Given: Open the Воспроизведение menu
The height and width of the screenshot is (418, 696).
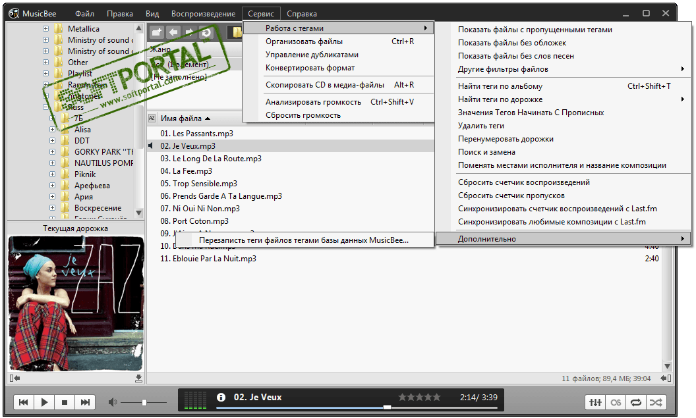Looking at the screenshot, I should pyautogui.click(x=203, y=14).
